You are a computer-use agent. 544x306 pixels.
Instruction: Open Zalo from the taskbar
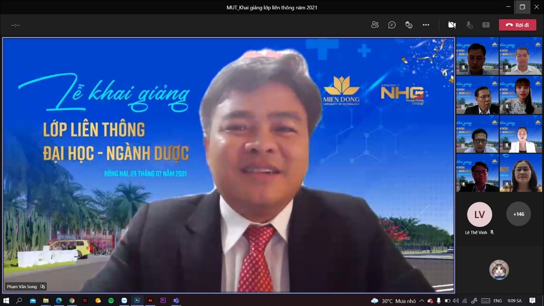pos(124,300)
